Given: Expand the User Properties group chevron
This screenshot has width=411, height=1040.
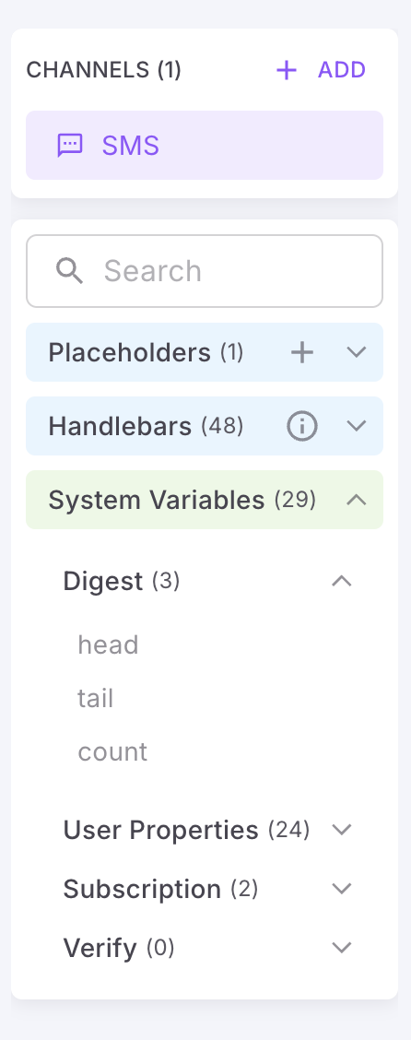Looking at the screenshot, I should click(341, 829).
